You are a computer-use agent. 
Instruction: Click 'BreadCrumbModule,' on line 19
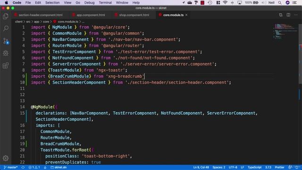61,144
